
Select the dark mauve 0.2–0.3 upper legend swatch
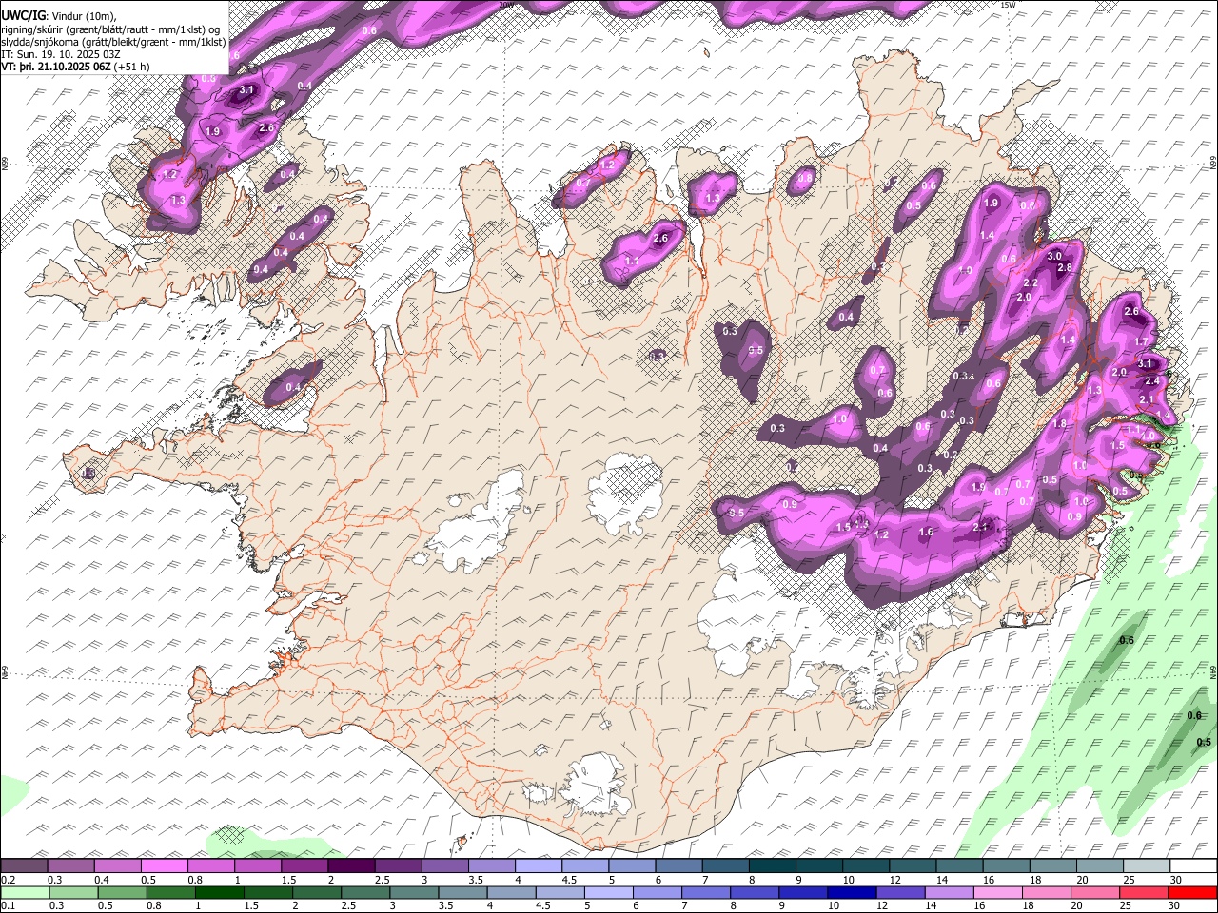click(x=24, y=866)
